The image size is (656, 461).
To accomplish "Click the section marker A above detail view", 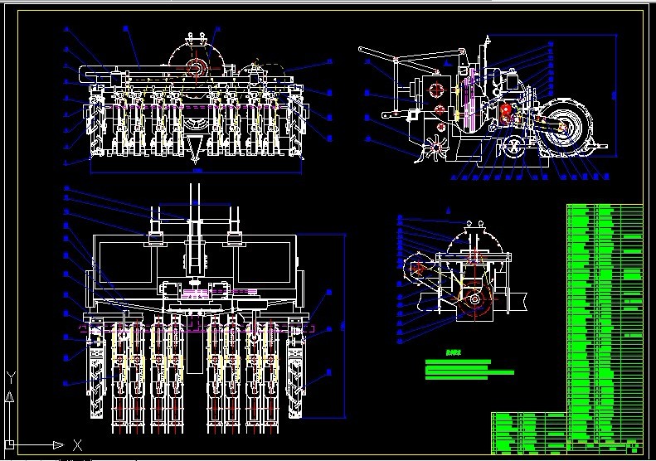I will click(x=449, y=211).
